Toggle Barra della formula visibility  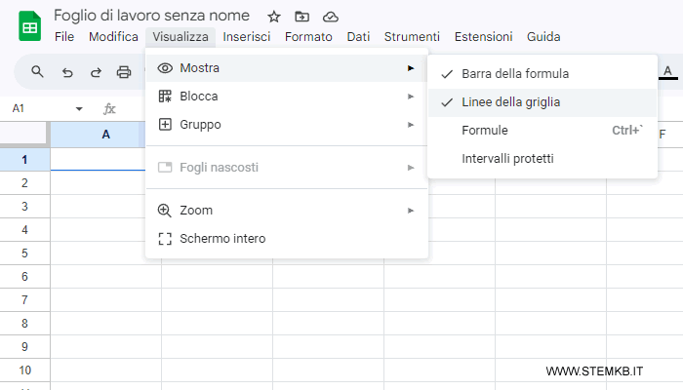(x=514, y=73)
